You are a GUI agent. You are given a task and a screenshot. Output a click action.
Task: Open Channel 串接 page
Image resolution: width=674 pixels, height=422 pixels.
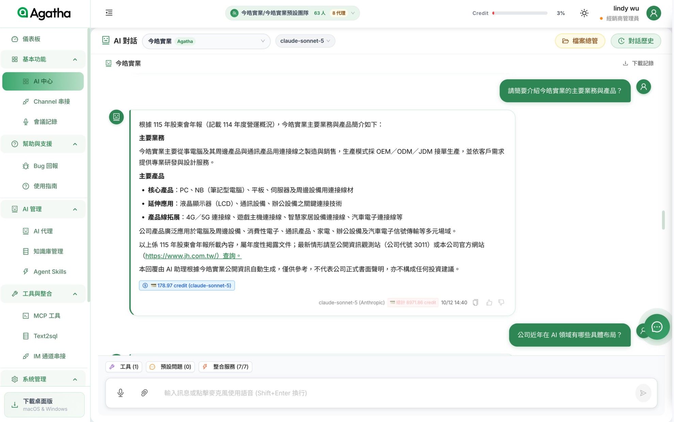coord(43,101)
